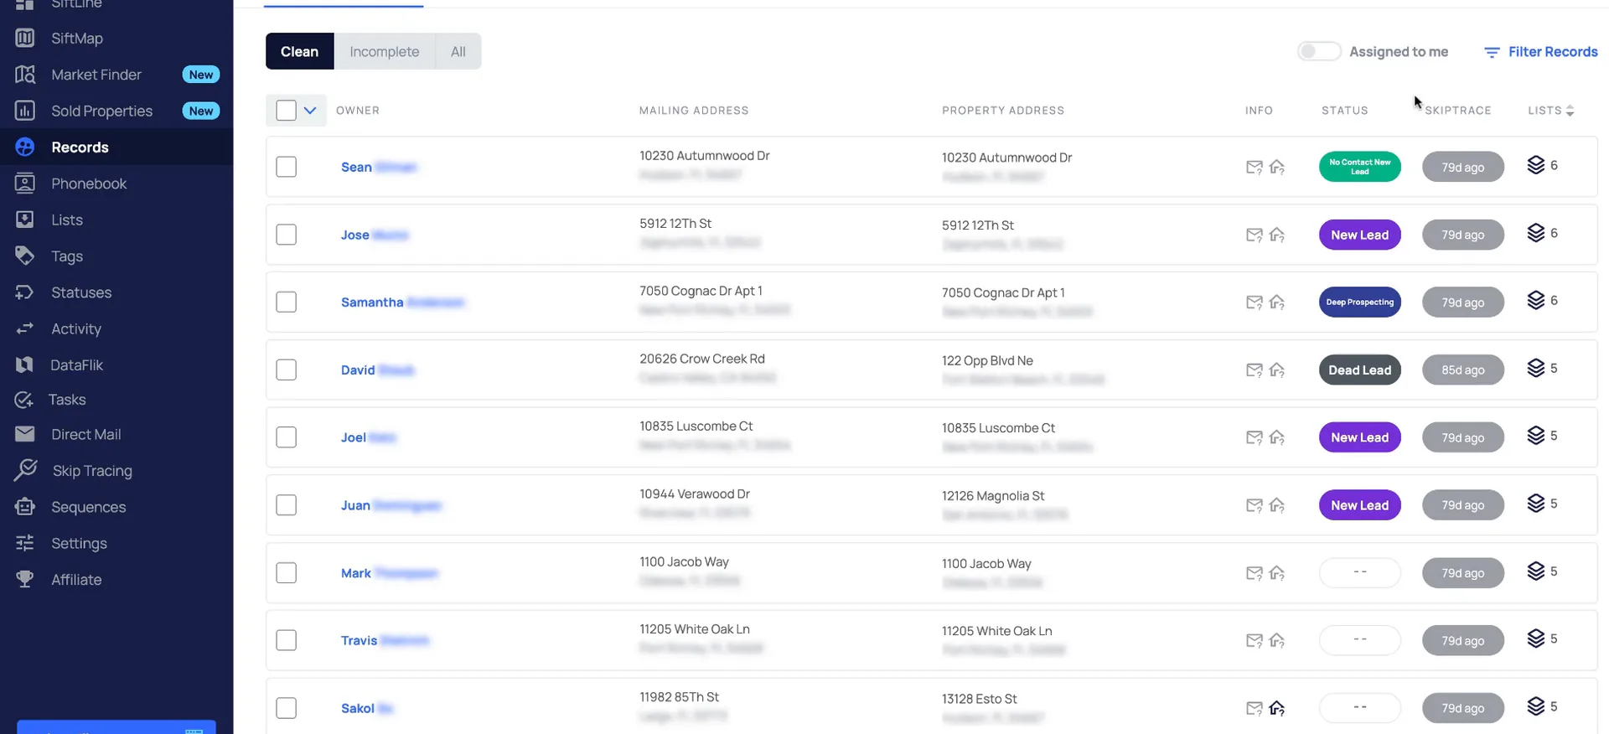
Task: Click the lists stack icon in Sean's row
Action: tap(1535, 165)
